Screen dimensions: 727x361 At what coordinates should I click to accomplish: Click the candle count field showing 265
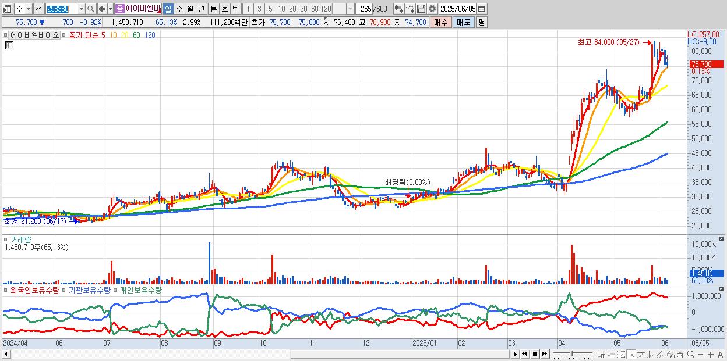365,9
